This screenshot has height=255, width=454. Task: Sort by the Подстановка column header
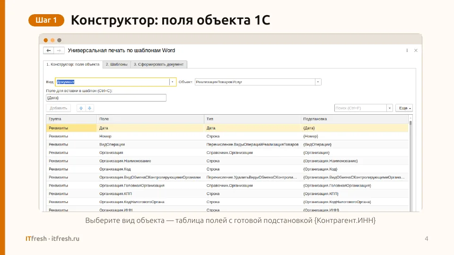click(354, 119)
